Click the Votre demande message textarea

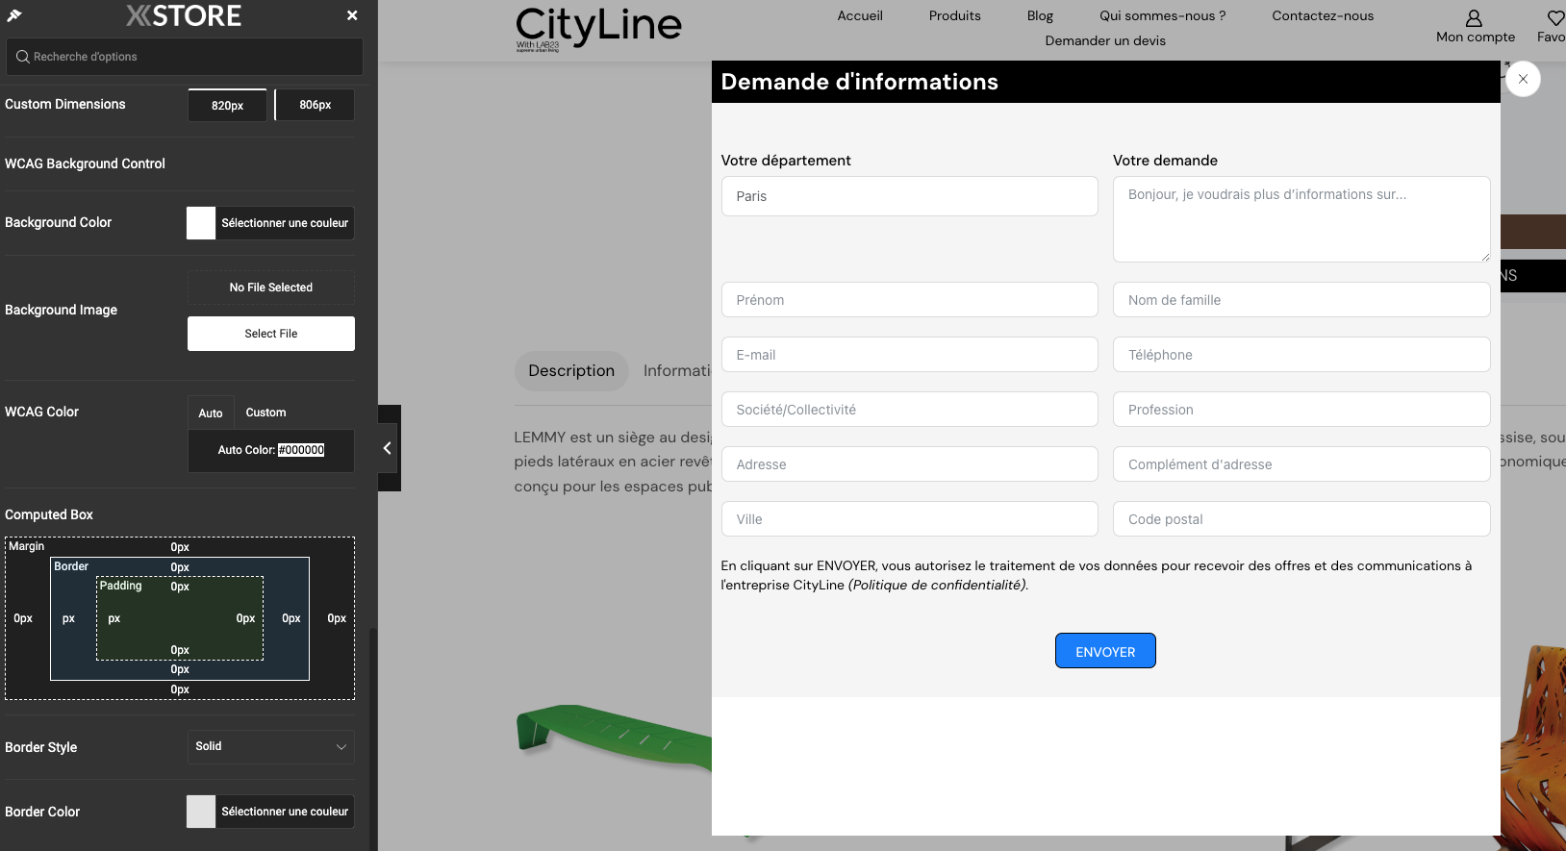tap(1301, 219)
